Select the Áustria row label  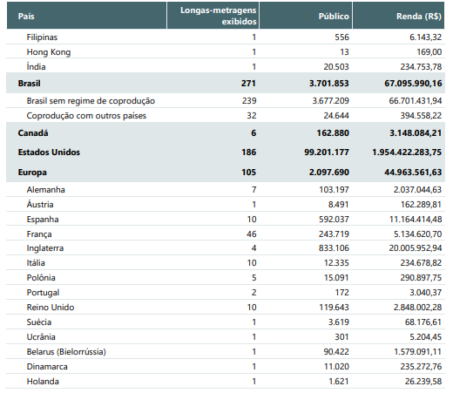pyautogui.click(x=40, y=204)
